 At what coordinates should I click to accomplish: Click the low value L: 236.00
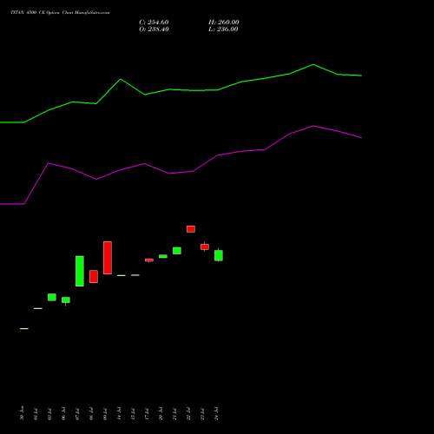223,30
